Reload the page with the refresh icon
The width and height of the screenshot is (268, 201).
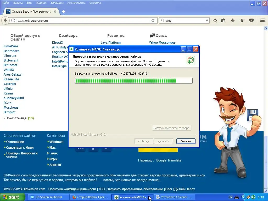(x=153, y=20)
